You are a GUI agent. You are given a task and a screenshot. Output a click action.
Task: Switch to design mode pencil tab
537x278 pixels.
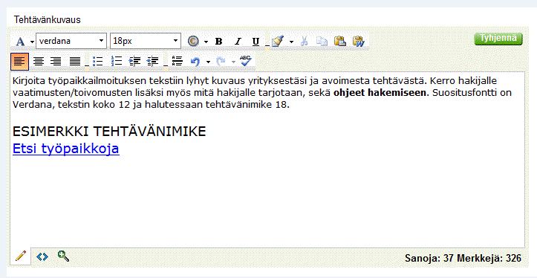[x=21, y=256]
